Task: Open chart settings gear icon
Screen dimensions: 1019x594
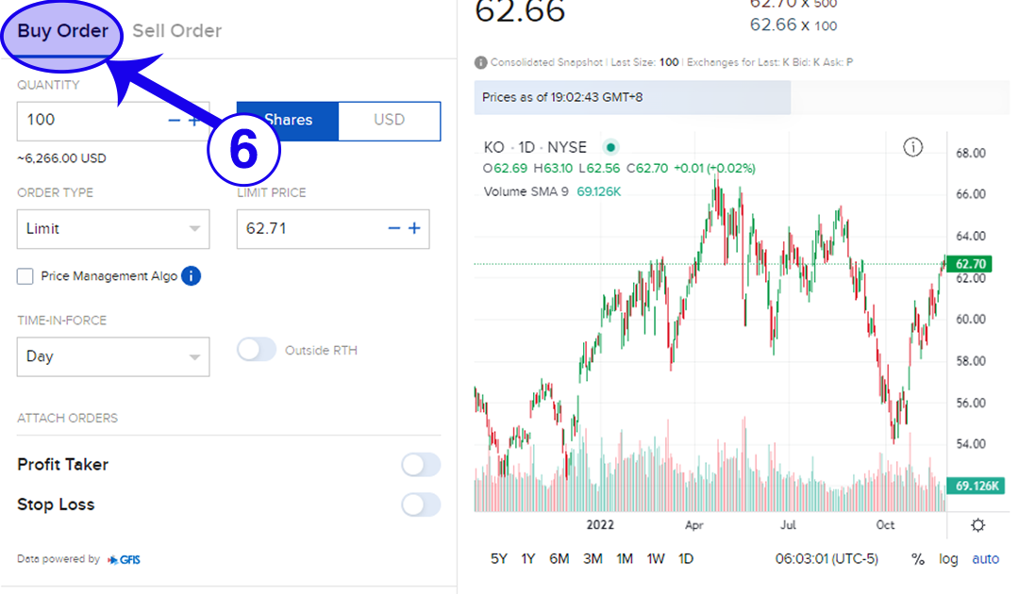Action: [x=978, y=525]
